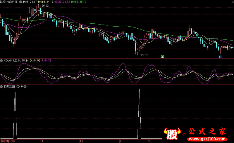This screenshot has width=234, height=143.
Task: Expand the 极阴次阳 indicator options arrow
Action: pyautogui.click(x=2, y=87)
